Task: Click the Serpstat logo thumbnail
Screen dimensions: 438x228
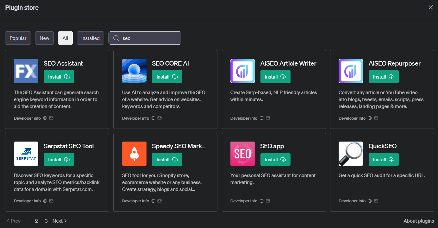Action: tap(26, 154)
